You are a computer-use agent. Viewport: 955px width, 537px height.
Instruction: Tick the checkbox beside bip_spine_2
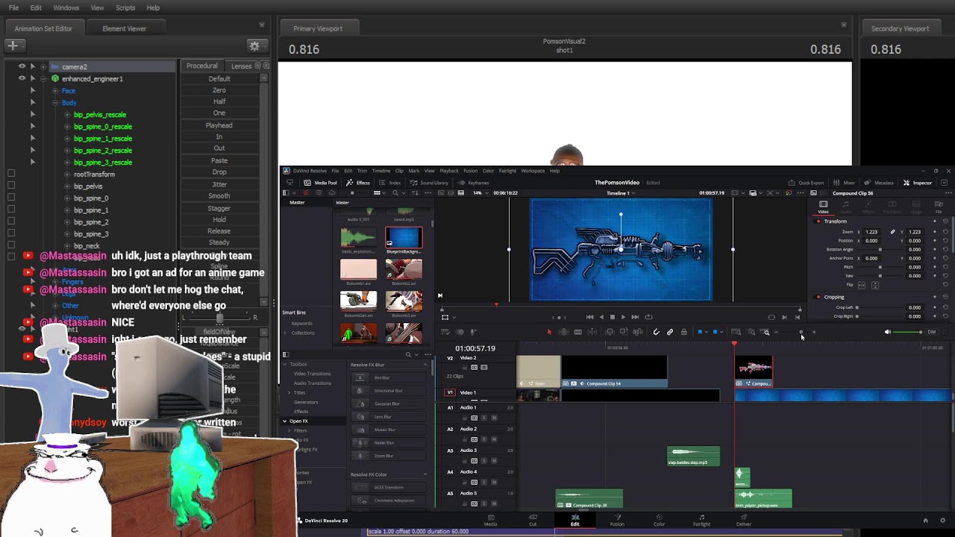(x=11, y=222)
